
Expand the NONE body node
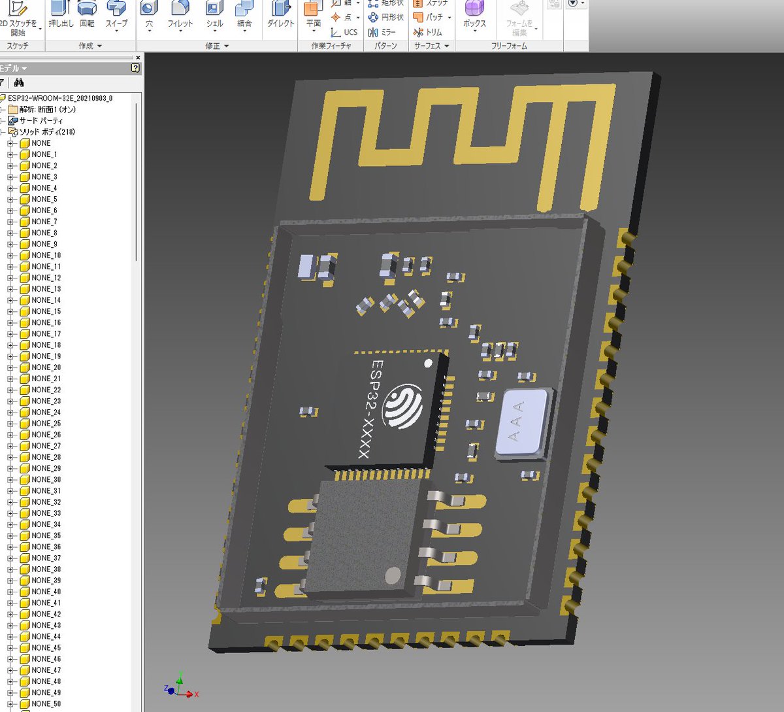(x=10, y=143)
